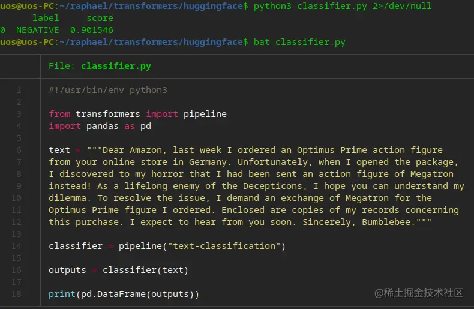Click the word 'pandas' on line 4
This screenshot has width=474, height=309.
(97, 126)
